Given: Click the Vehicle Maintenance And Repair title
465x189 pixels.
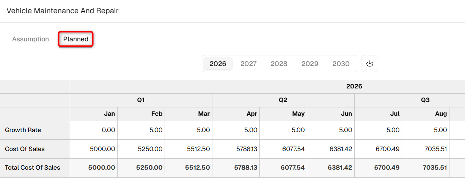Looking at the screenshot, I should tap(63, 11).
